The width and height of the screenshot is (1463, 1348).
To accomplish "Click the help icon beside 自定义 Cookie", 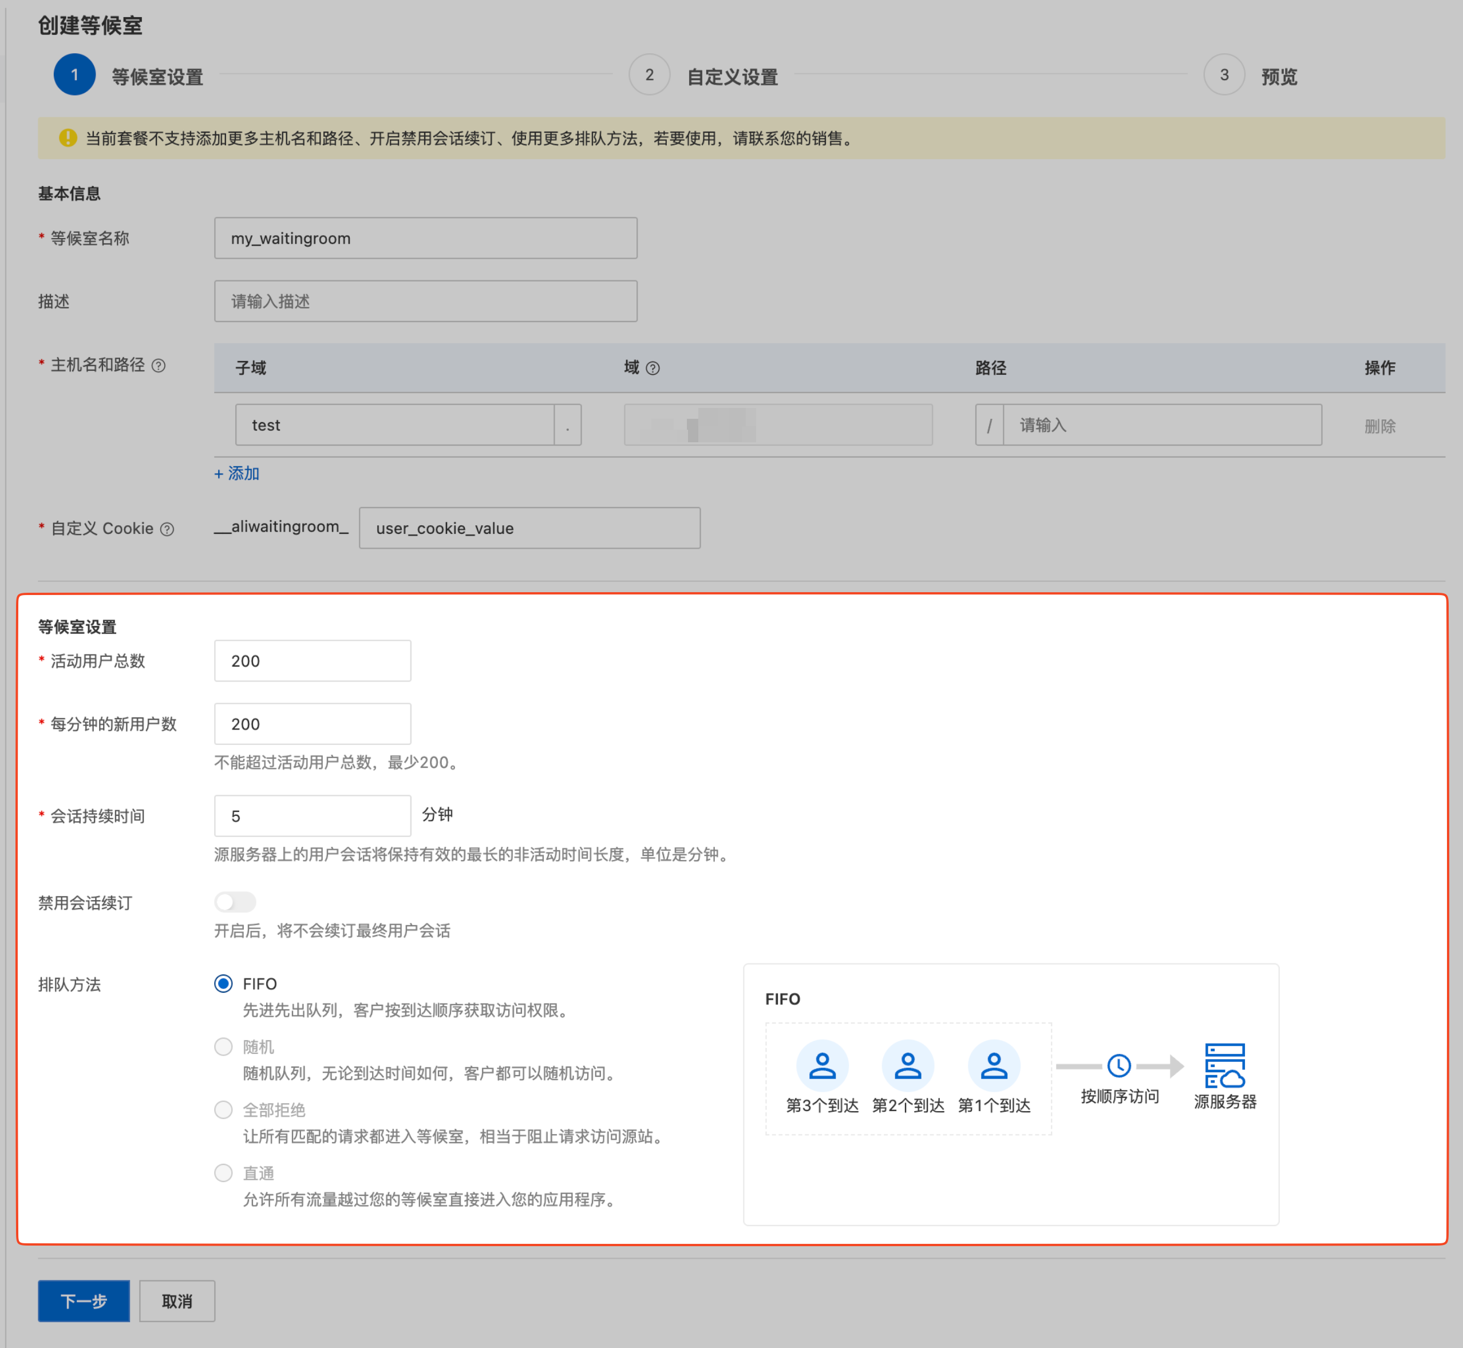I will [x=167, y=529].
